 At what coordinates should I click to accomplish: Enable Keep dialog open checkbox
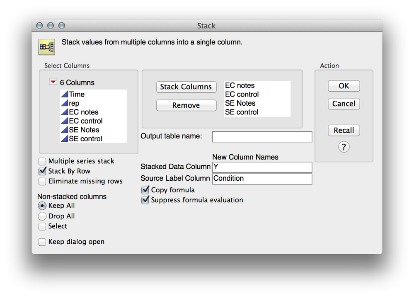click(x=42, y=242)
